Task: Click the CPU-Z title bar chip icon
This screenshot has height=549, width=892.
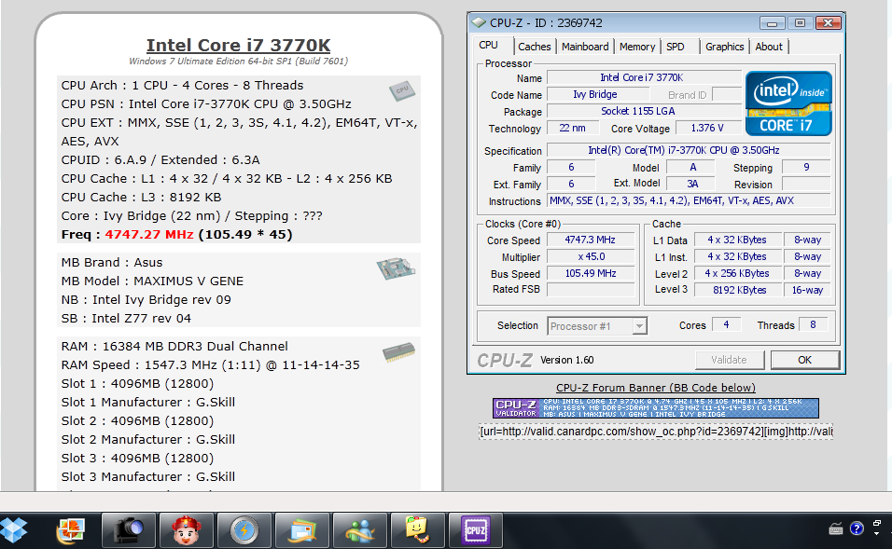Action: (x=480, y=22)
